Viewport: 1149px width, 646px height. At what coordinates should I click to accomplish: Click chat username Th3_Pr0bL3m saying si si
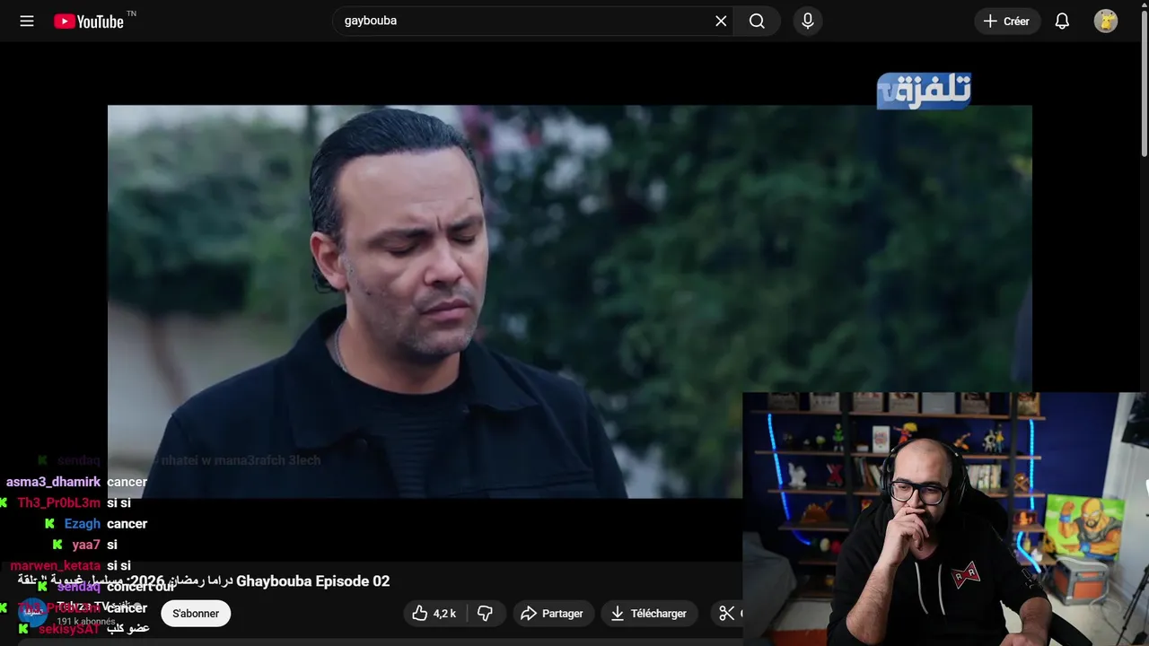[58, 503]
